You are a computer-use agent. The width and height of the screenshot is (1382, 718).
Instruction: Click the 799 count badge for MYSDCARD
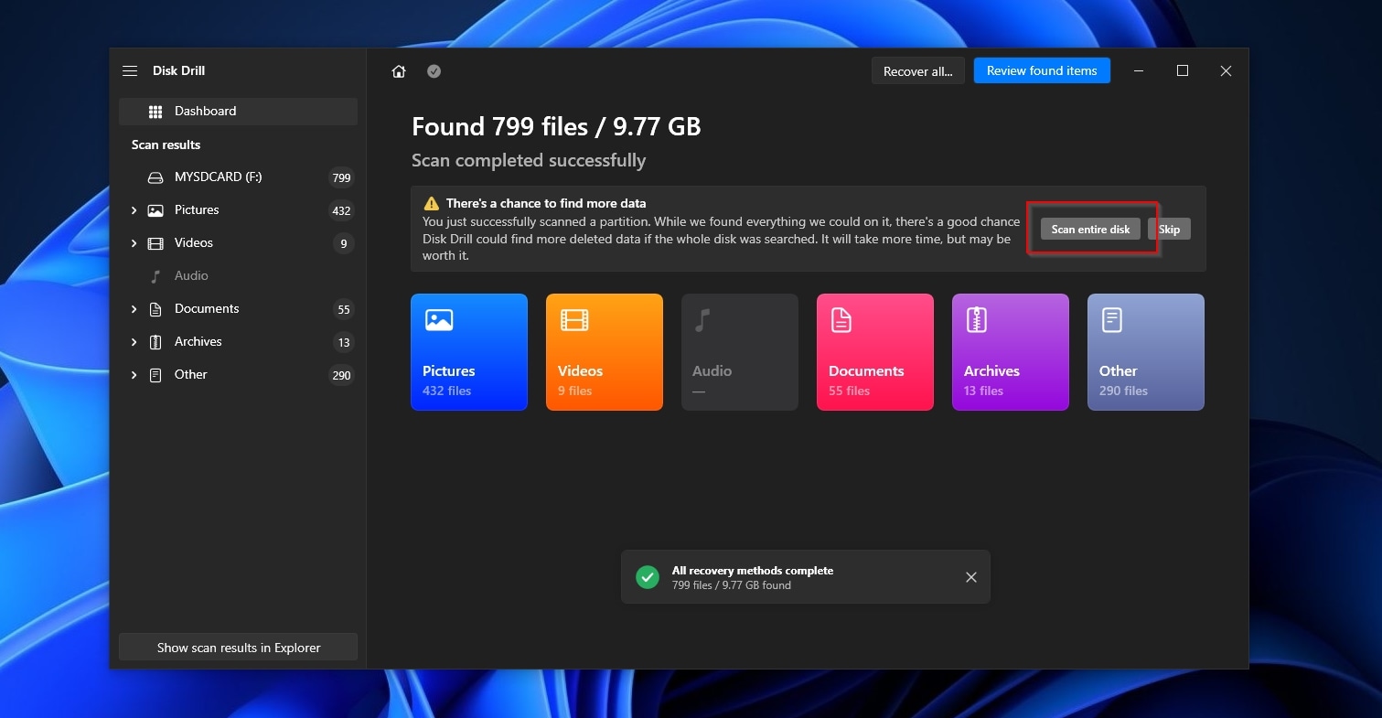point(341,178)
